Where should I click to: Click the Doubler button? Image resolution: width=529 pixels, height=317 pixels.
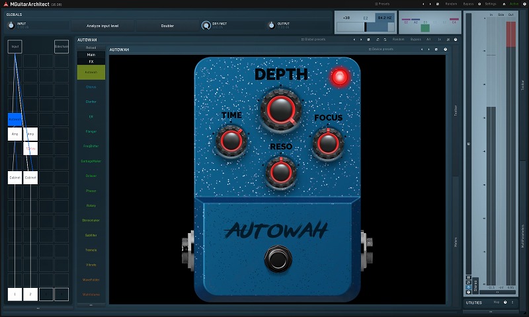tap(167, 26)
